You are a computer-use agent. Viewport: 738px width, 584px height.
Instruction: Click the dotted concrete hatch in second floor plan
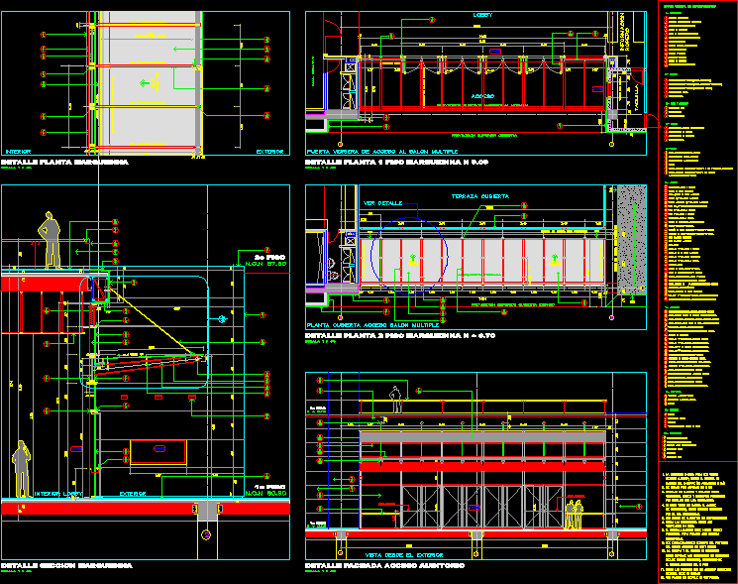pyautogui.click(x=632, y=239)
